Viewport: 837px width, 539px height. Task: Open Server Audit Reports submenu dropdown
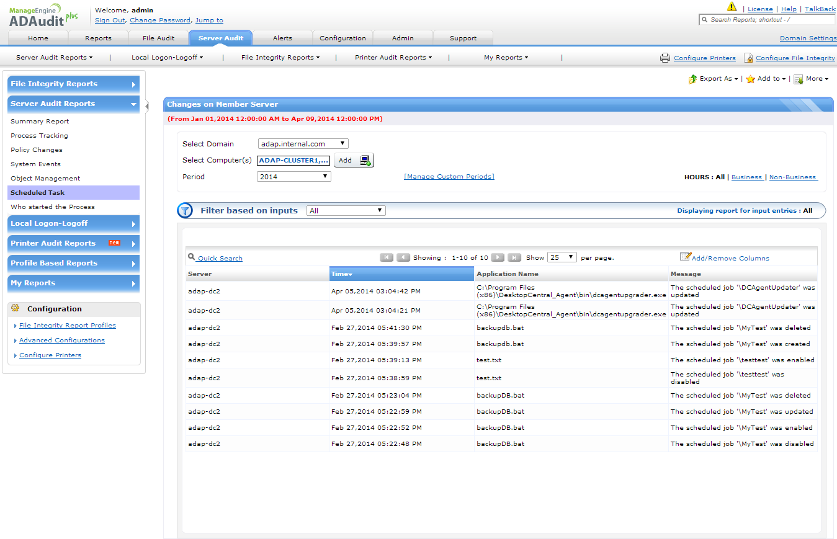click(55, 58)
